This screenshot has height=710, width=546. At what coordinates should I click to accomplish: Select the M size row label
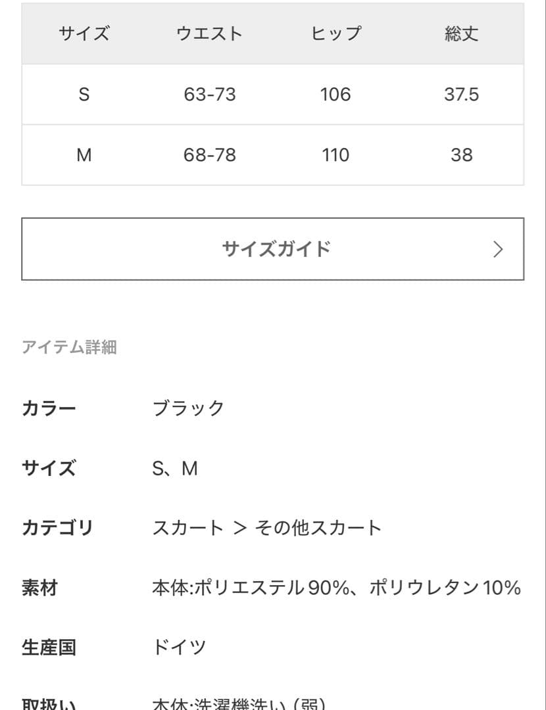point(84,155)
